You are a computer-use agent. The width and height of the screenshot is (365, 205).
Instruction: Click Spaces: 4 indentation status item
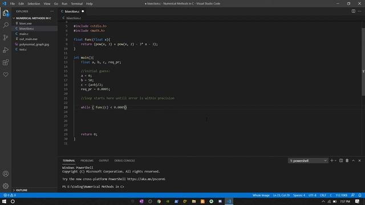tap(299, 195)
